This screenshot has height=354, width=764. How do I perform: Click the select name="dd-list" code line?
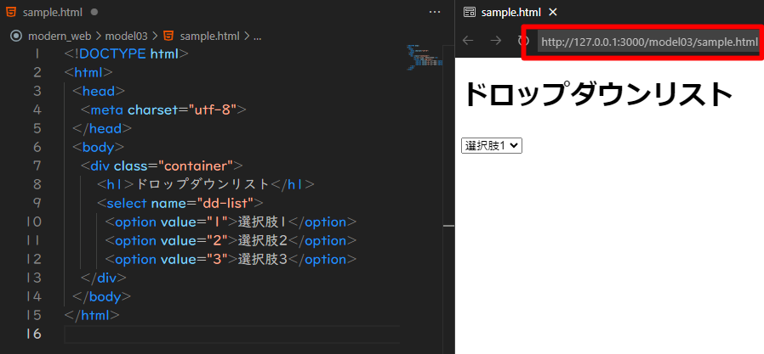[x=180, y=203]
